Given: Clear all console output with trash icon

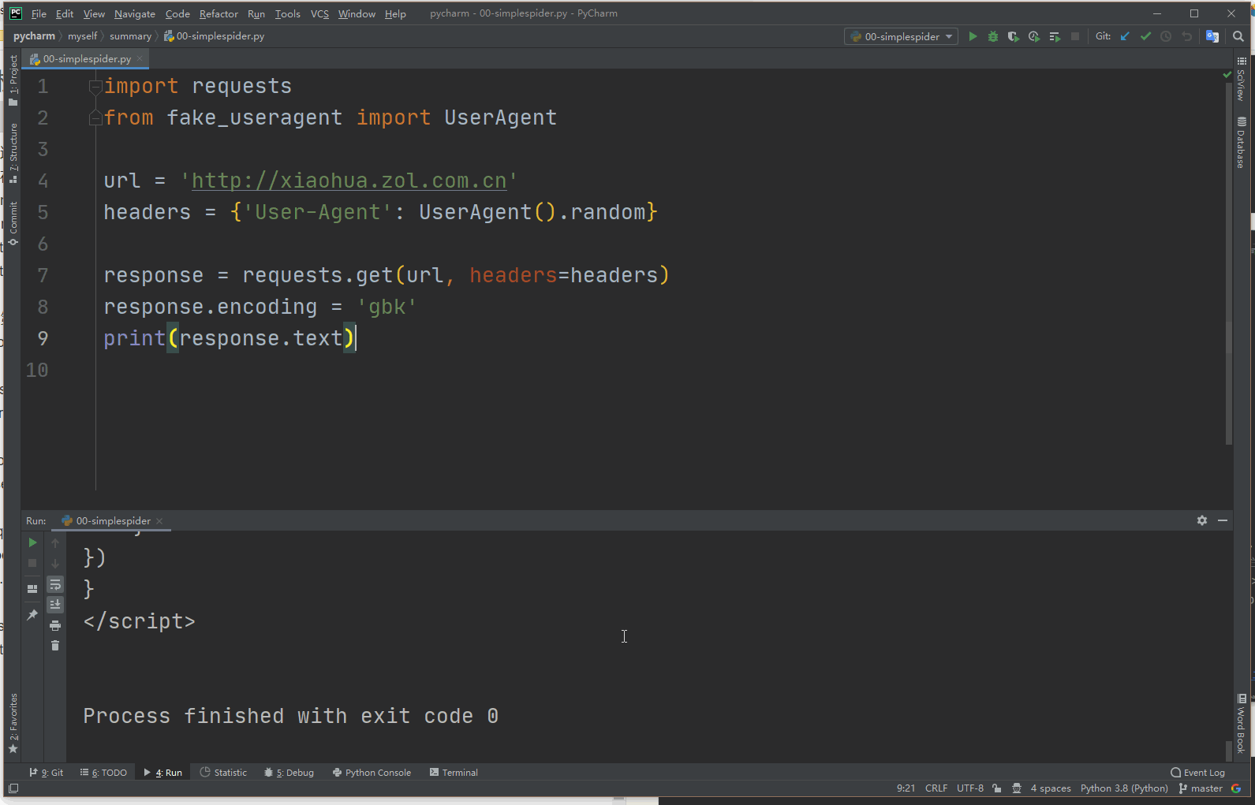Looking at the screenshot, I should 55,646.
